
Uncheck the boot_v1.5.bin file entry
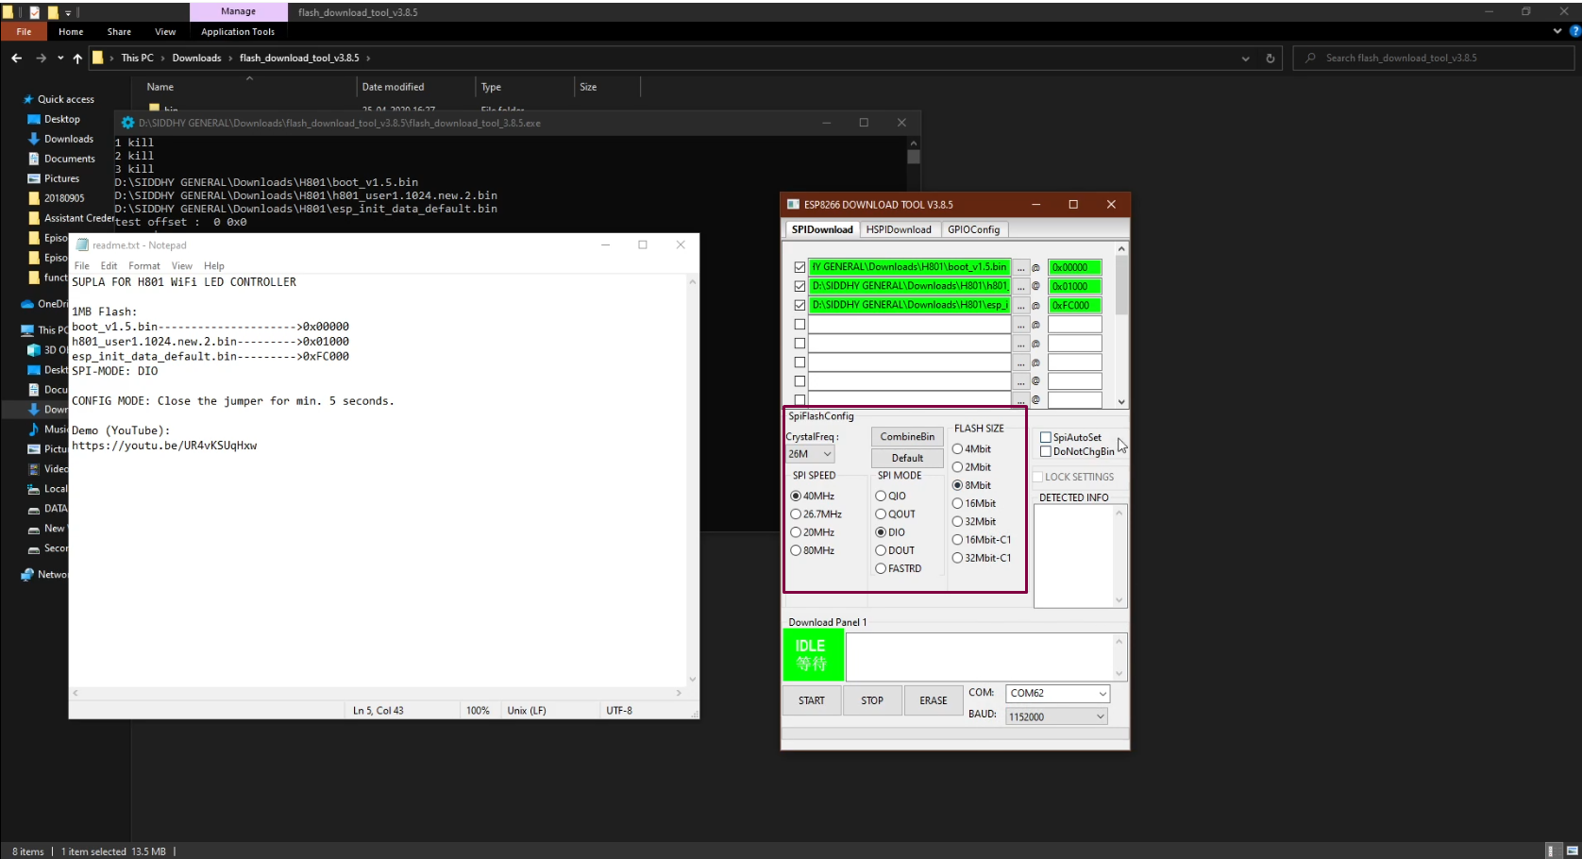[798, 267]
